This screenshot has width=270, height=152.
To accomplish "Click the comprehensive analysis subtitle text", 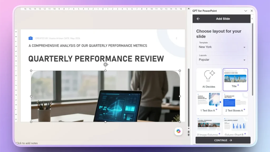I will click(88, 46).
